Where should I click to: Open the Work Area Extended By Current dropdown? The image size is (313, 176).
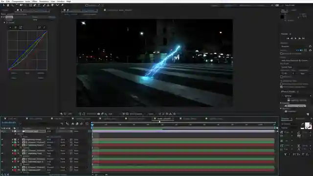(296, 60)
